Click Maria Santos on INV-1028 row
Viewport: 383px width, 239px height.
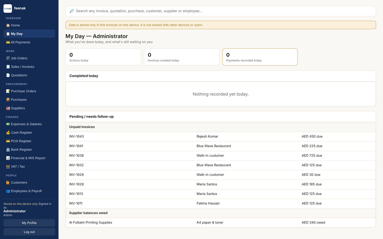click(207, 184)
